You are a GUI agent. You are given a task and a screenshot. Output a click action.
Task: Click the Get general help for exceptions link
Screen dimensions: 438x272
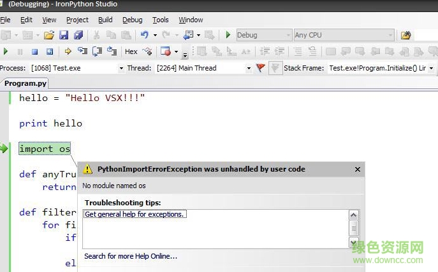(x=135, y=214)
